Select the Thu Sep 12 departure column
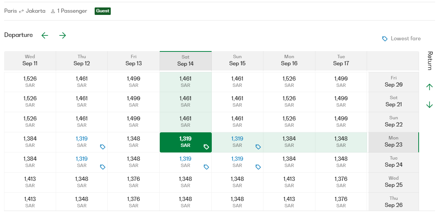The width and height of the screenshot is (437, 214). (82, 61)
